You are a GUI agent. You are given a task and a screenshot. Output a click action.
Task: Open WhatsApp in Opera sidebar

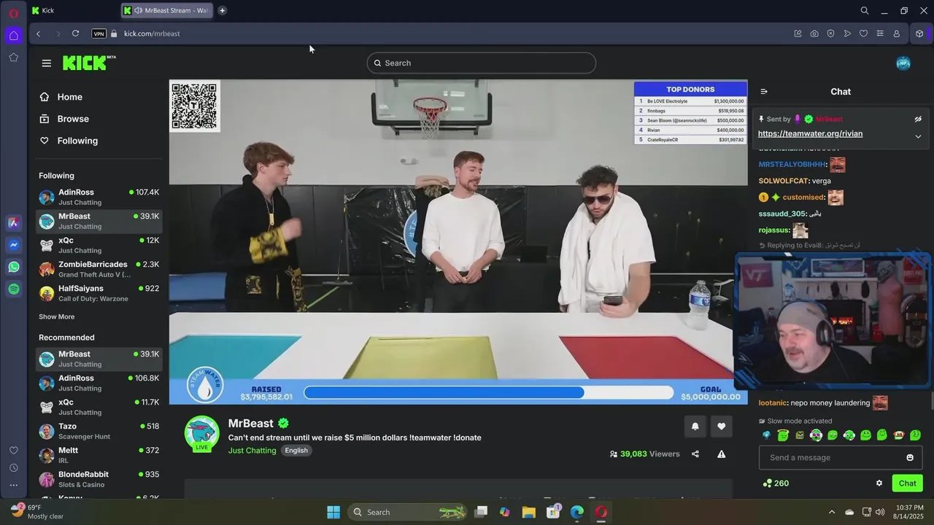(14, 268)
